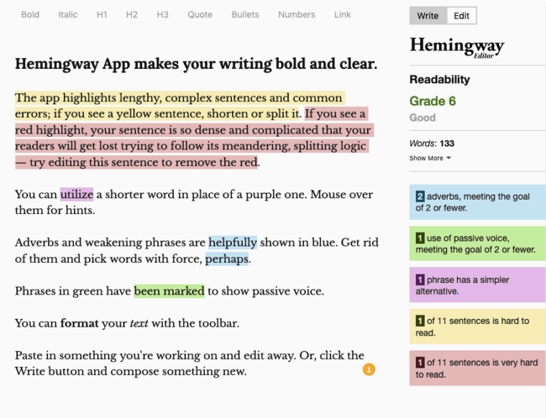The image size is (546, 418).
Task: Apply the H3 heading style
Action: pyautogui.click(x=162, y=14)
